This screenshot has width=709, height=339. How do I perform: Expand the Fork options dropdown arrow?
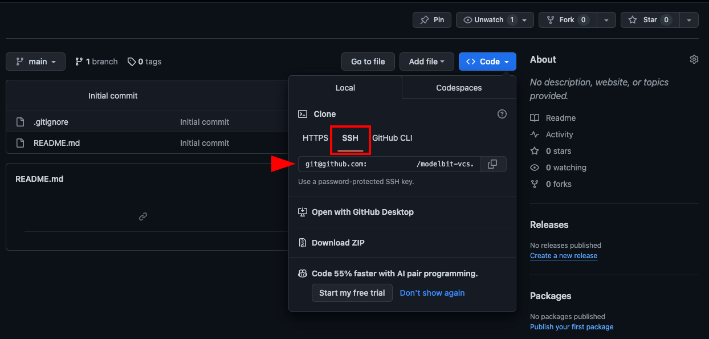tap(606, 20)
